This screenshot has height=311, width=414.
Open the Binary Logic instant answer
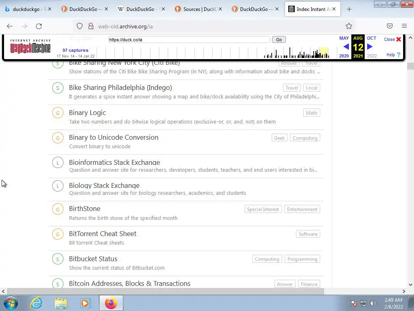click(x=87, y=113)
